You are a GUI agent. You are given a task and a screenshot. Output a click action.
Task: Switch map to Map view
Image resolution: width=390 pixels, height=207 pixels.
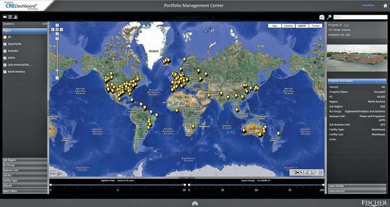click(275, 25)
